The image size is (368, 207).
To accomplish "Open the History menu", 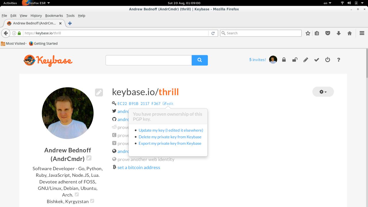I will [x=36, y=16].
